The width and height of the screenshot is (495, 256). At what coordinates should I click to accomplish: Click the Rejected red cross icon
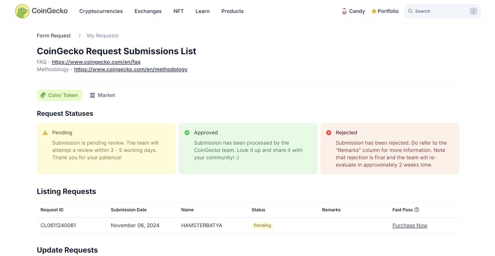pyautogui.click(x=329, y=133)
